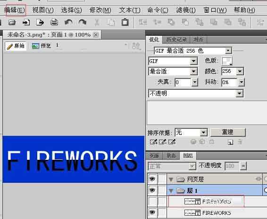Screen dimensions: 267x219
Task: Open the 修改(M) menu
Action: tap(100, 10)
